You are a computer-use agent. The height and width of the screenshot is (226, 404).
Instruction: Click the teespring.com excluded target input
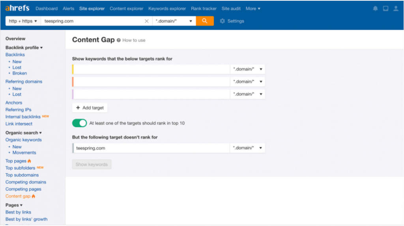(x=151, y=148)
